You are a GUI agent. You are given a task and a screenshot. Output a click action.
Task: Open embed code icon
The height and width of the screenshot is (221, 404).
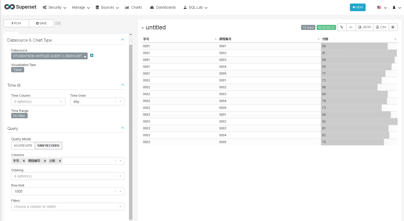click(x=351, y=27)
